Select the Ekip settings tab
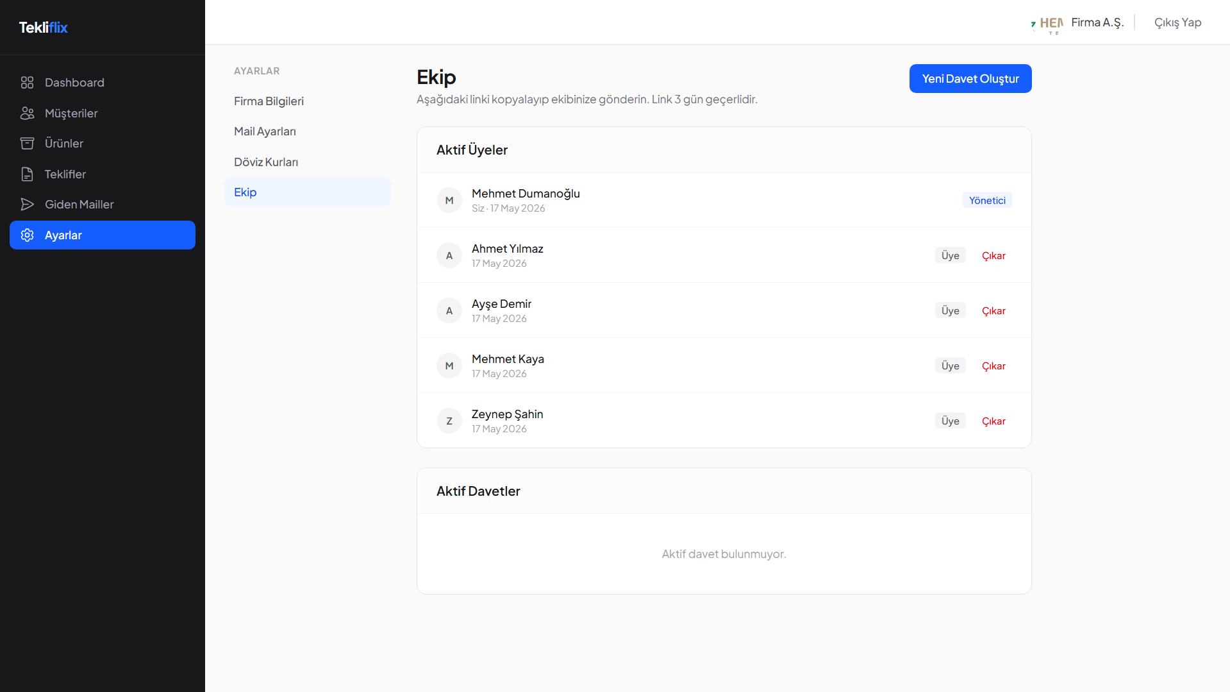This screenshot has width=1230, height=692. pos(308,192)
